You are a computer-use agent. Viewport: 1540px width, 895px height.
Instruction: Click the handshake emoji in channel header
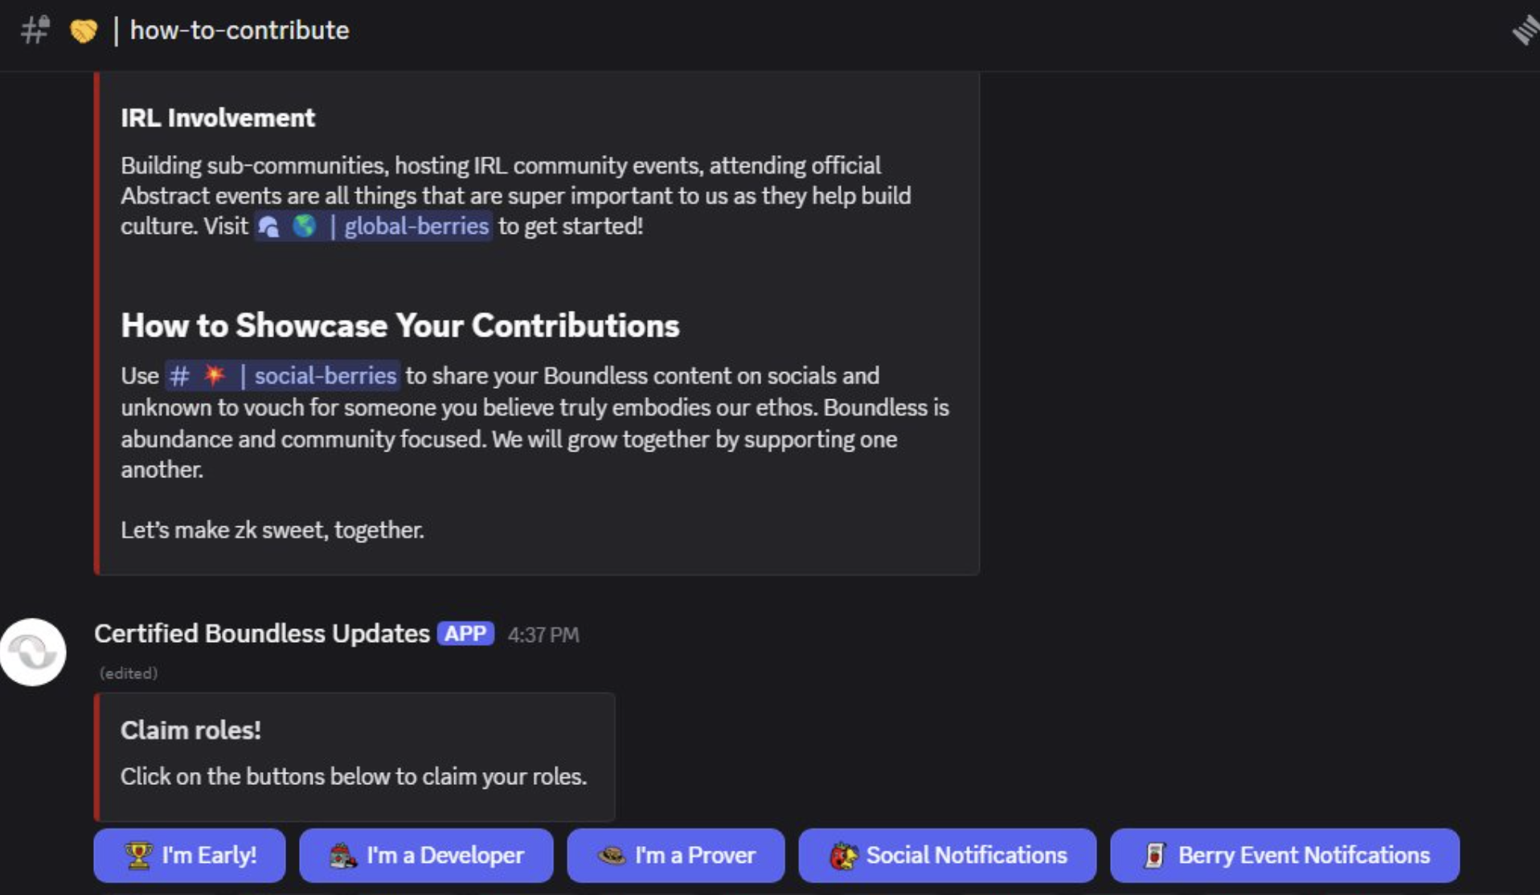click(x=84, y=31)
